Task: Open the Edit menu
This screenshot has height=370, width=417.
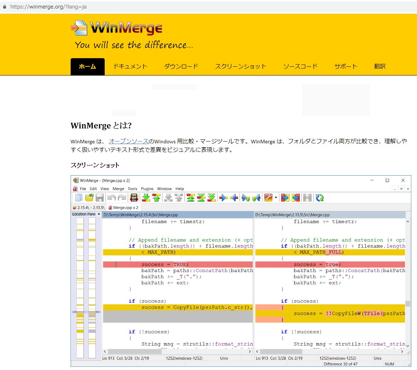Action: coord(93,189)
